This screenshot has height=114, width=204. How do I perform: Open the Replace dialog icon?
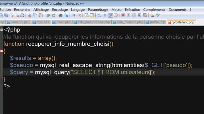tap(66, 15)
